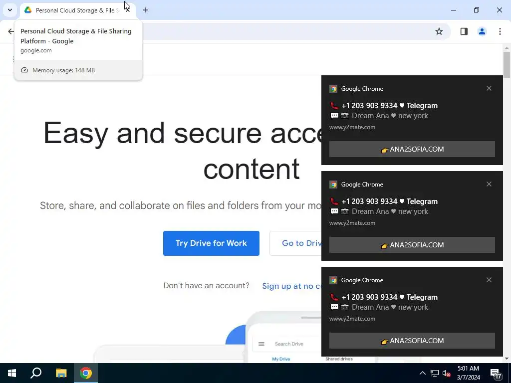This screenshot has width=511, height=383.
Task: Open a new tab with plus button
Action: [x=146, y=10]
